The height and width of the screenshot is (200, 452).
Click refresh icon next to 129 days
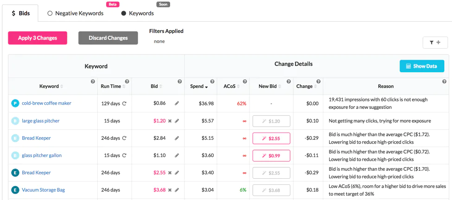pos(124,103)
